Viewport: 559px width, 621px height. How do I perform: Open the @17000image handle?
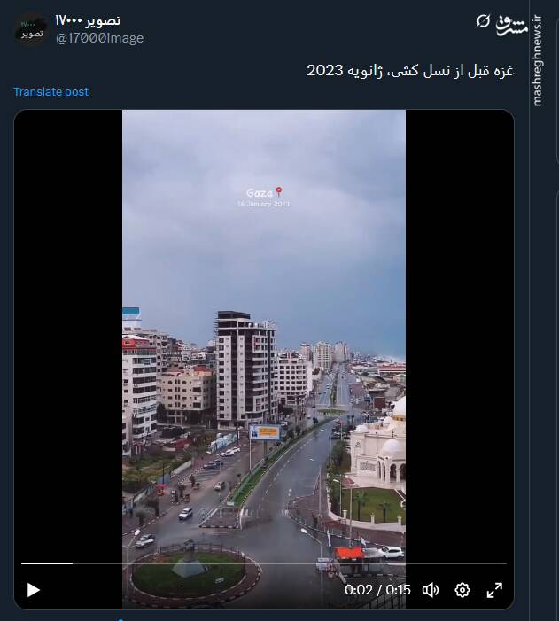point(99,38)
